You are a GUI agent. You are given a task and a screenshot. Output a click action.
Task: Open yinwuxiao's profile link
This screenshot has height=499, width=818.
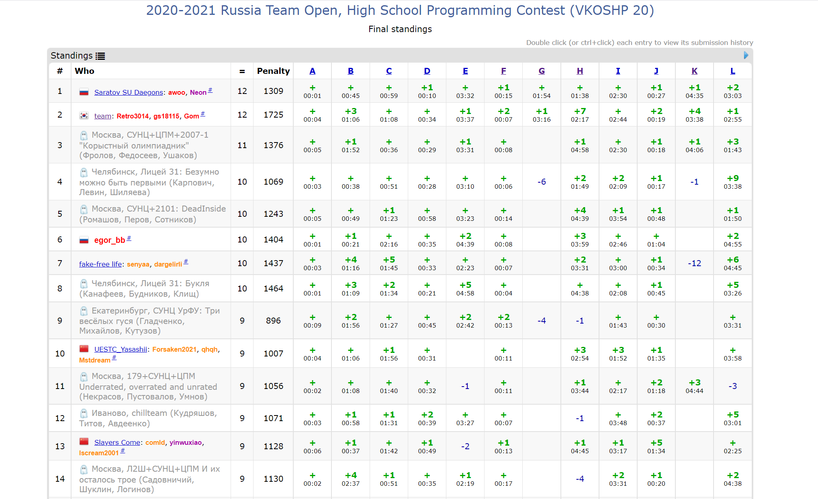(186, 442)
